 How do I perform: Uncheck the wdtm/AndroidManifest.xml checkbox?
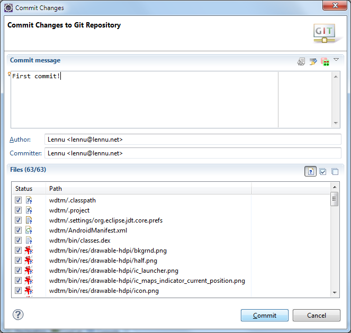[18, 230]
